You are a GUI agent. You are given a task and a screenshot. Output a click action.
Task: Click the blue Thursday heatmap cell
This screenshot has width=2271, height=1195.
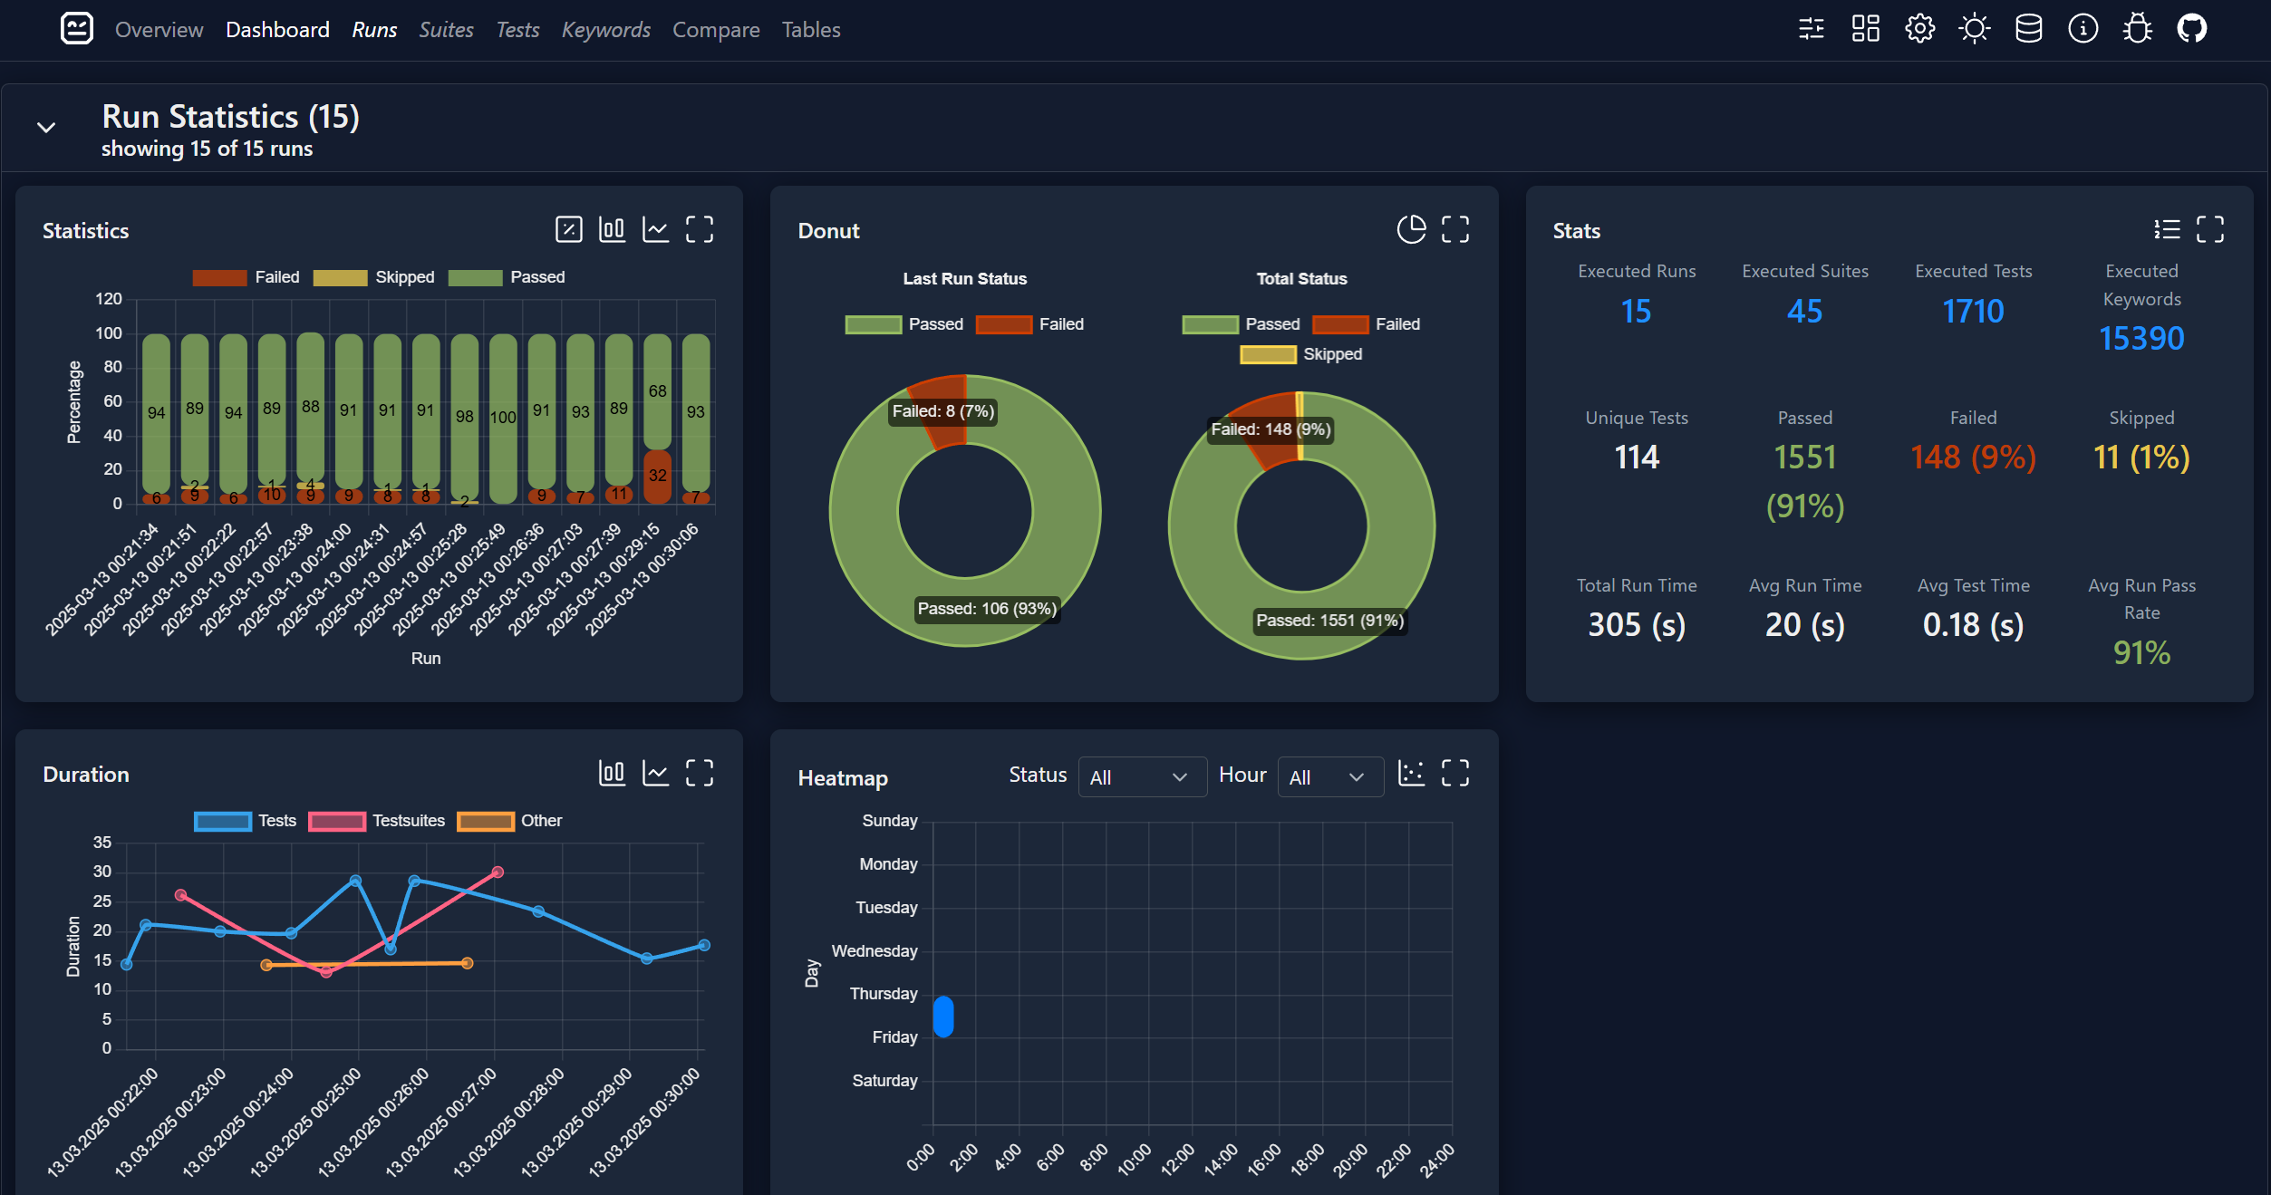click(x=943, y=1017)
